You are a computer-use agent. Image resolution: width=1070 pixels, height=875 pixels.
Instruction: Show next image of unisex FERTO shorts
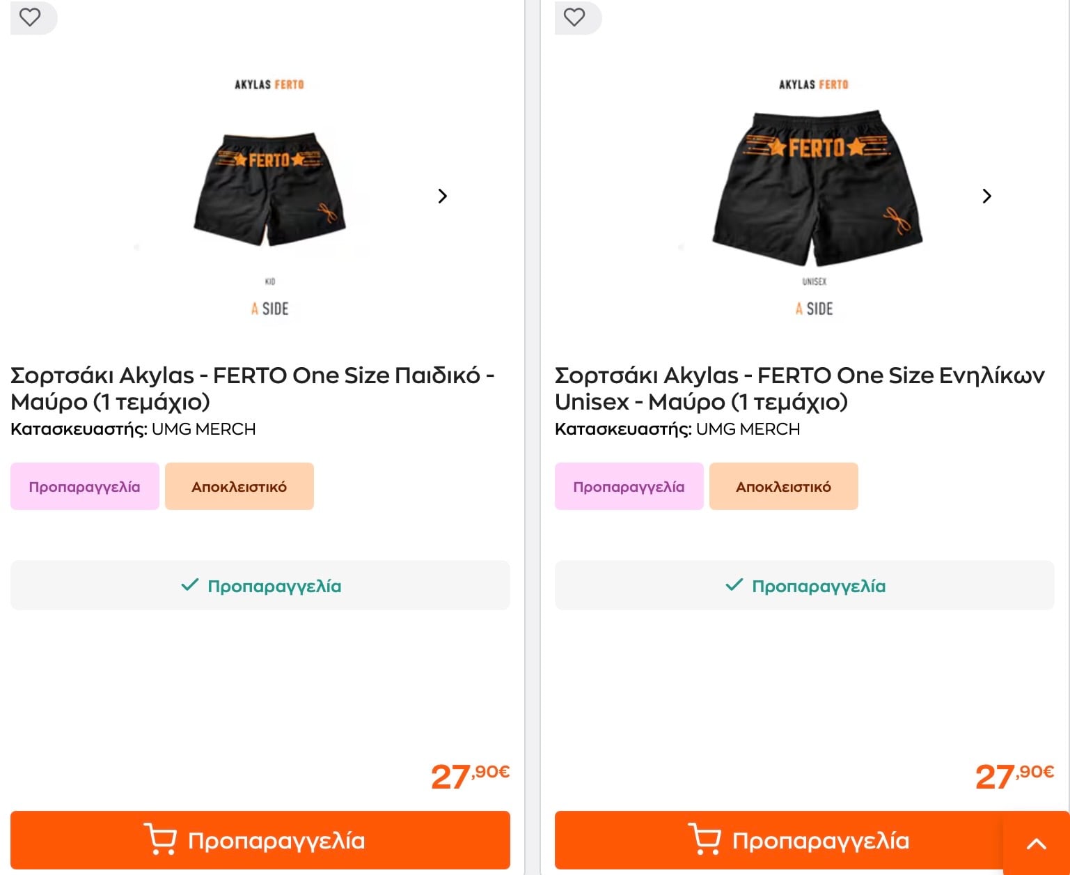tap(986, 196)
